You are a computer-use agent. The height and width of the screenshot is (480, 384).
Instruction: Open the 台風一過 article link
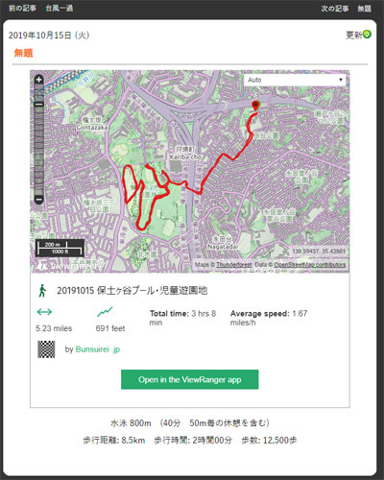(x=60, y=9)
